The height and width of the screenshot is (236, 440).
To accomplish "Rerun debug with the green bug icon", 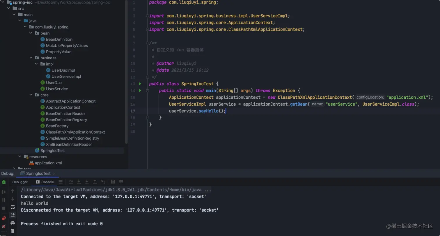I will point(4,182).
